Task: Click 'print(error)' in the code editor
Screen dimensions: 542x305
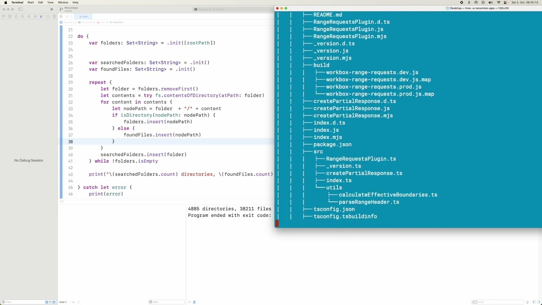Action: click(106, 194)
